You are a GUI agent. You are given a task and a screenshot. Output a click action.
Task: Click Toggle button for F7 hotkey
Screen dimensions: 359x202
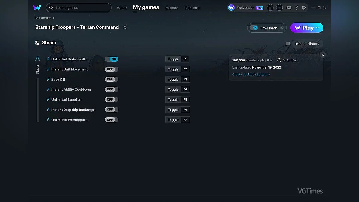coord(173,120)
